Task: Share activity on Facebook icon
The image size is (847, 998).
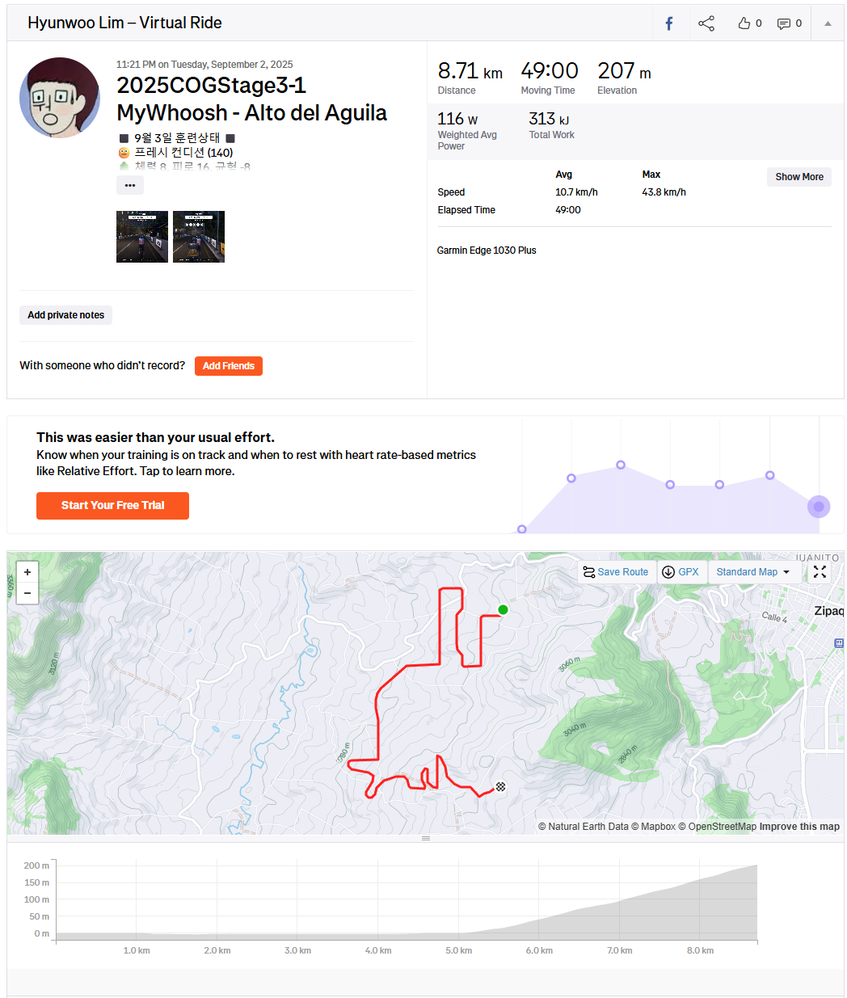Action: point(669,23)
